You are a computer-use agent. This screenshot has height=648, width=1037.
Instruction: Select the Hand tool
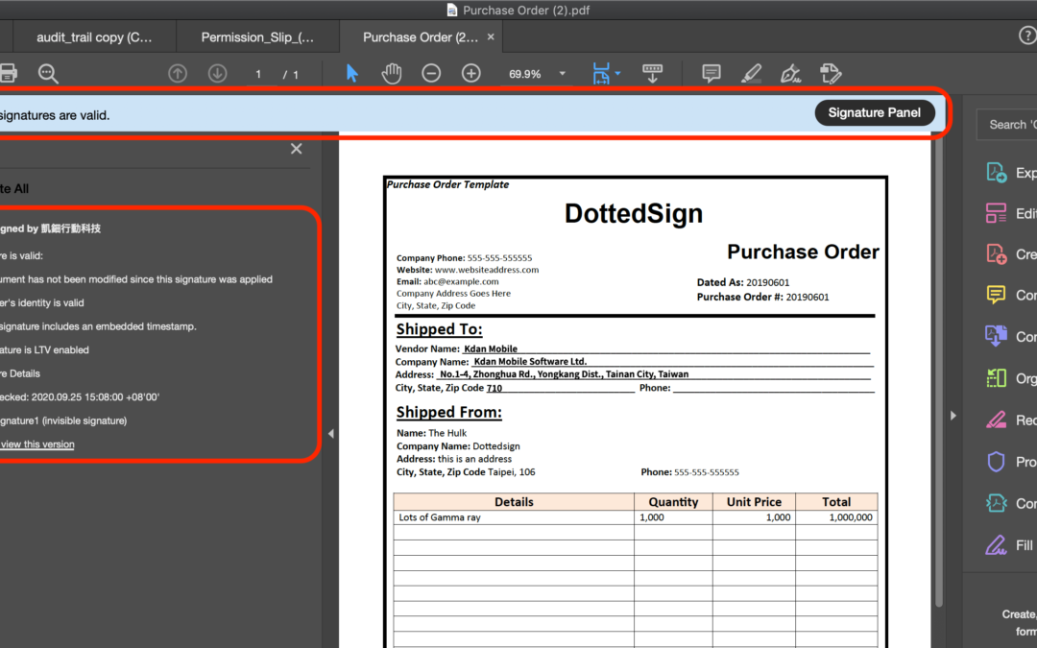point(391,72)
